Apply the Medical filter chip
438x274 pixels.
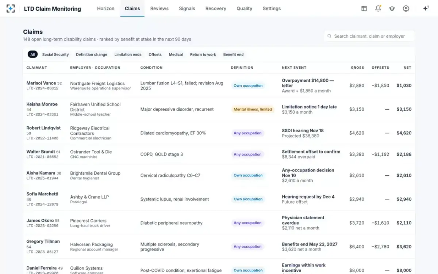tap(176, 54)
